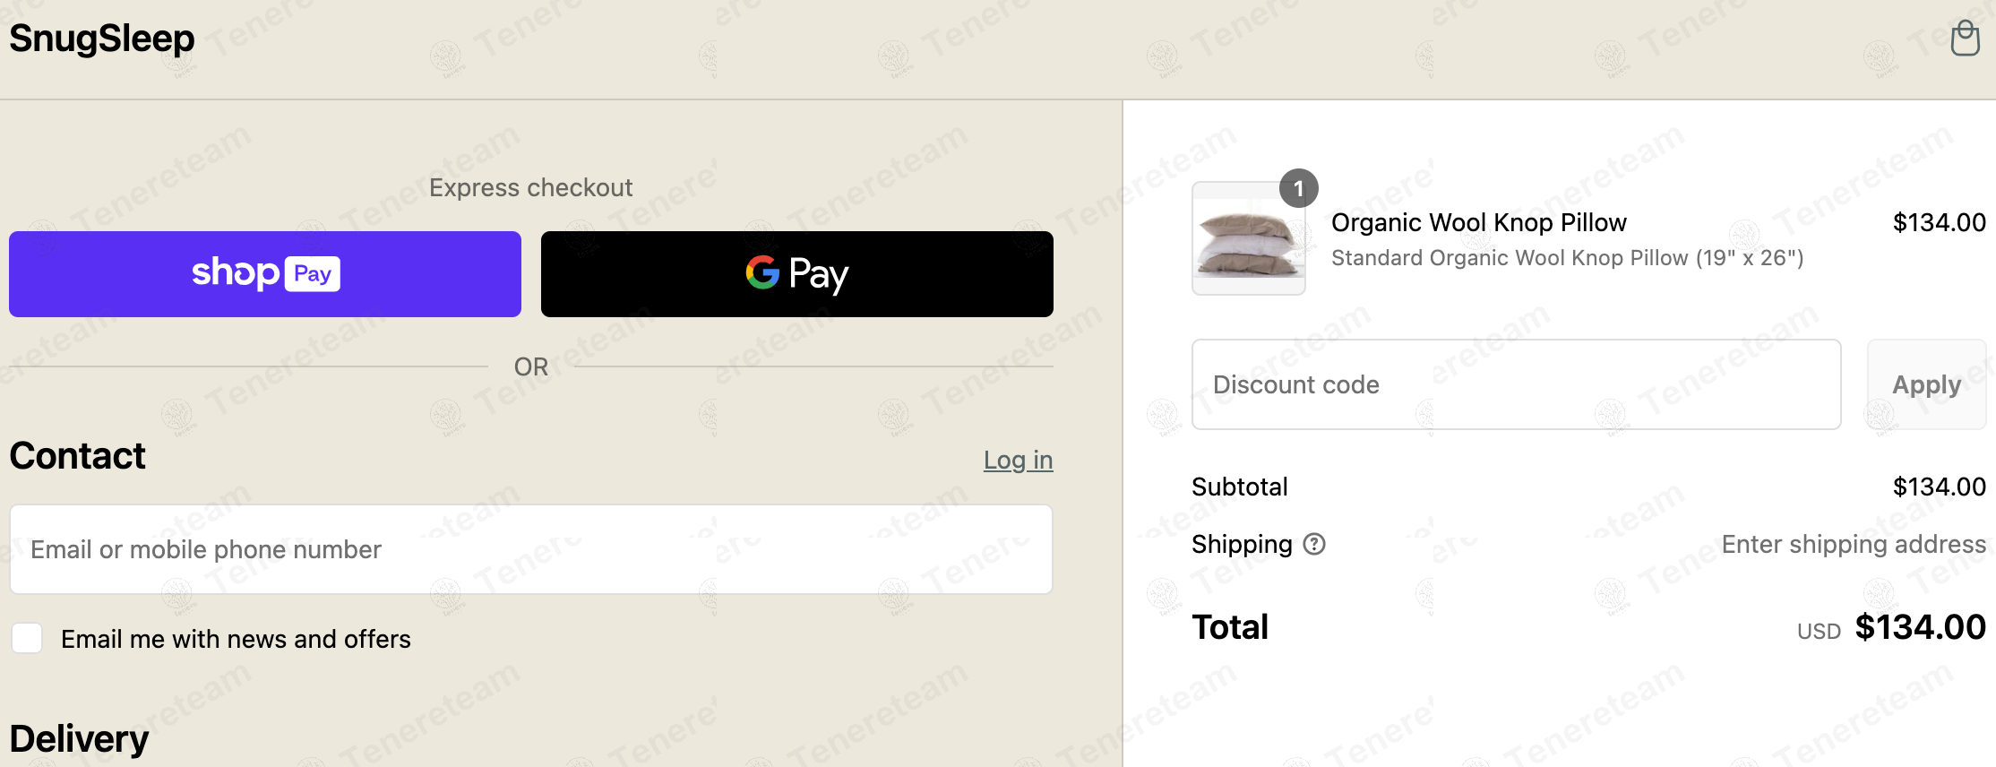Open the shopping bag cart icon

click(1965, 39)
